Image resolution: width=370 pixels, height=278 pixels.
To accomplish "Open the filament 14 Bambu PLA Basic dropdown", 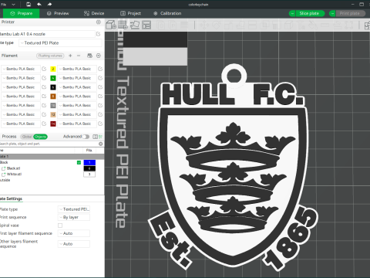I will coord(77,124).
